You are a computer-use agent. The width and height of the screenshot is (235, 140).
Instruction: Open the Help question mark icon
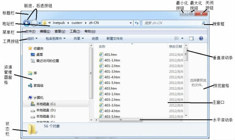click(x=201, y=38)
